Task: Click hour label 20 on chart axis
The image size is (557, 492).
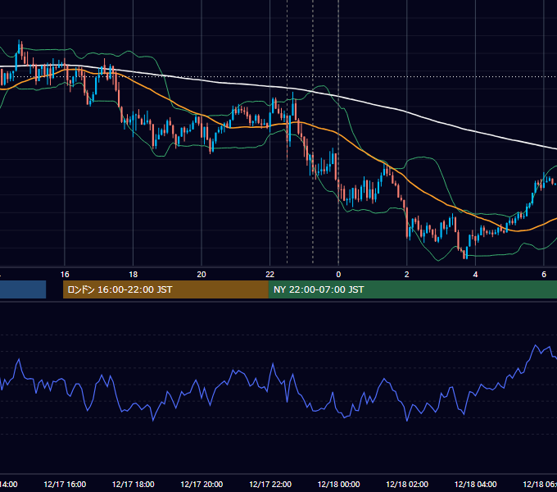Action: click(202, 275)
